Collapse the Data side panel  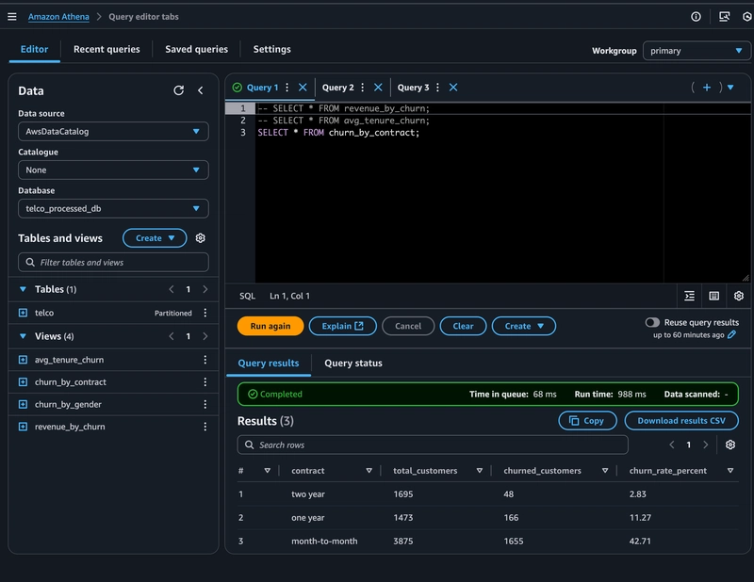point(201,90)
